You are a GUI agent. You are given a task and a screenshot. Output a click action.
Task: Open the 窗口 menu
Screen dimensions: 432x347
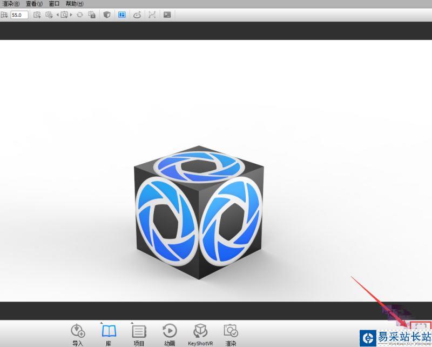click(54, 4)
